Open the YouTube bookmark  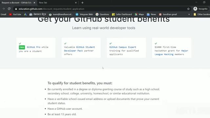15,14
